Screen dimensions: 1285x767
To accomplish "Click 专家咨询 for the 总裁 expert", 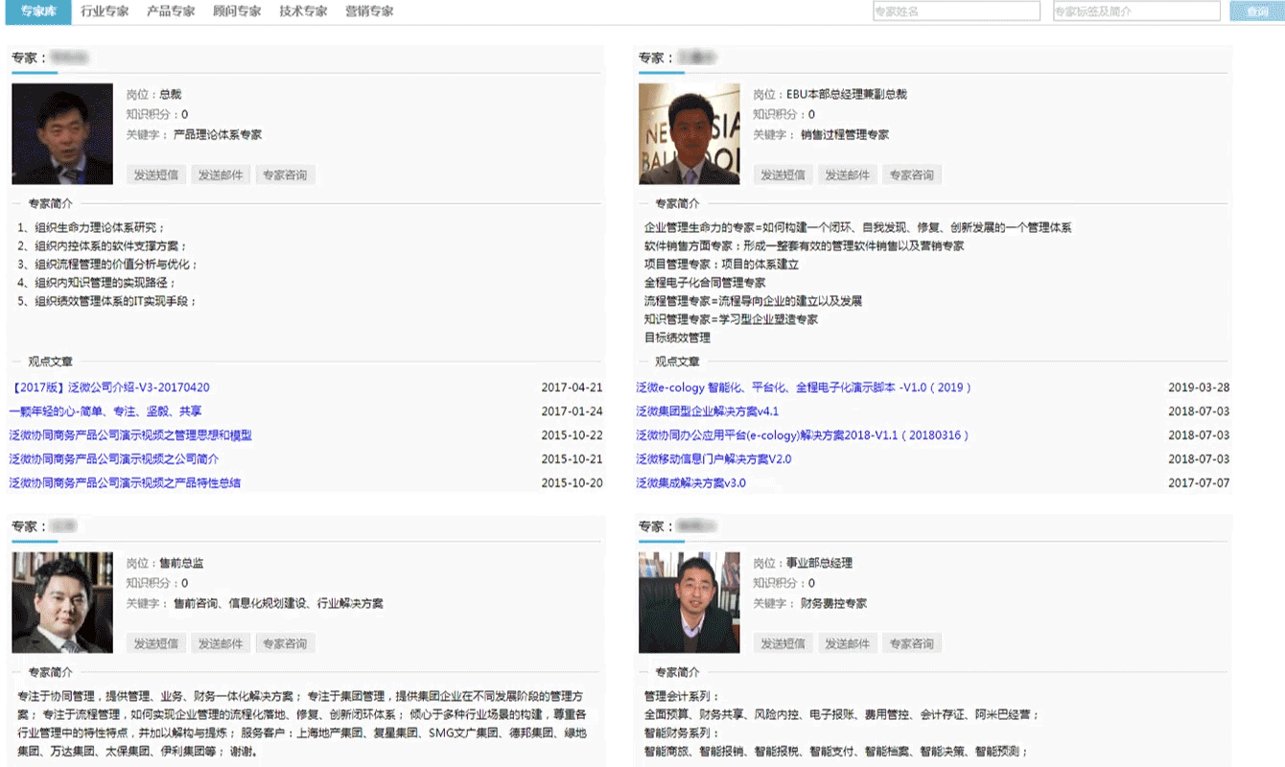I will pos(285,174).
